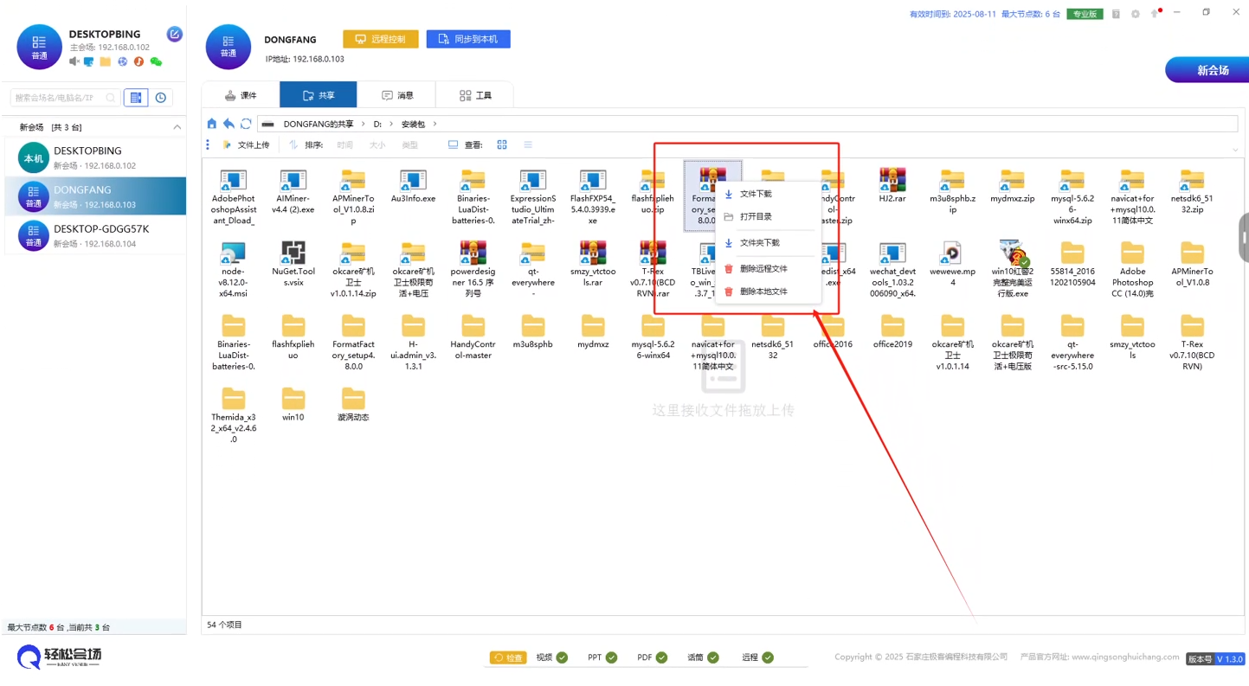Click the monitor icon under DESKTOPBING
Image resolution: width=1249 pixels, height=686 pixels.
point(89,61)
